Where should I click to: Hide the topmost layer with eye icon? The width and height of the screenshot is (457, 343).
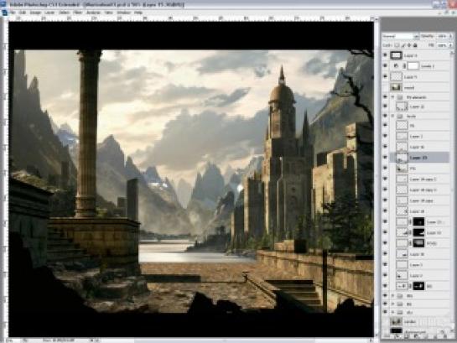tap(385, 55)
